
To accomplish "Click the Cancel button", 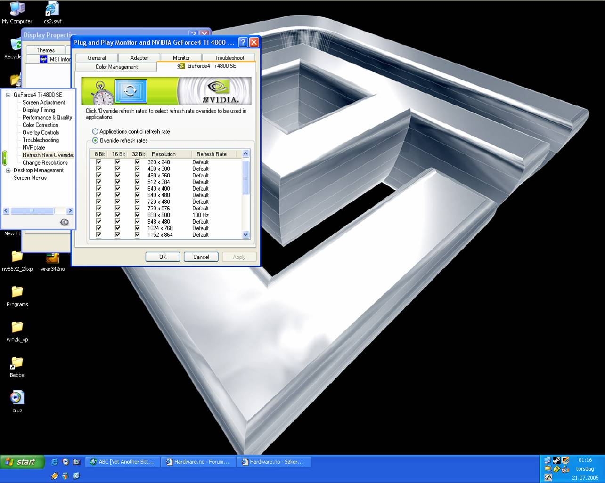I will [201, 257].
